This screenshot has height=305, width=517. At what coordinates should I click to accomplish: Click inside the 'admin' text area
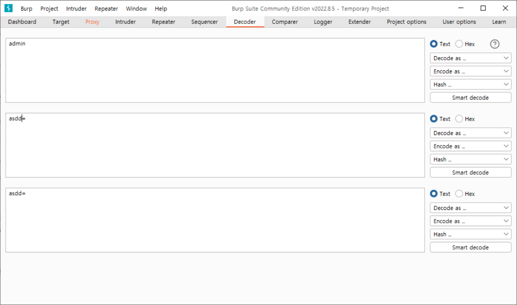(215, 70)
